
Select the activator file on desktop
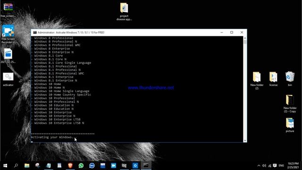click(8, 79)
